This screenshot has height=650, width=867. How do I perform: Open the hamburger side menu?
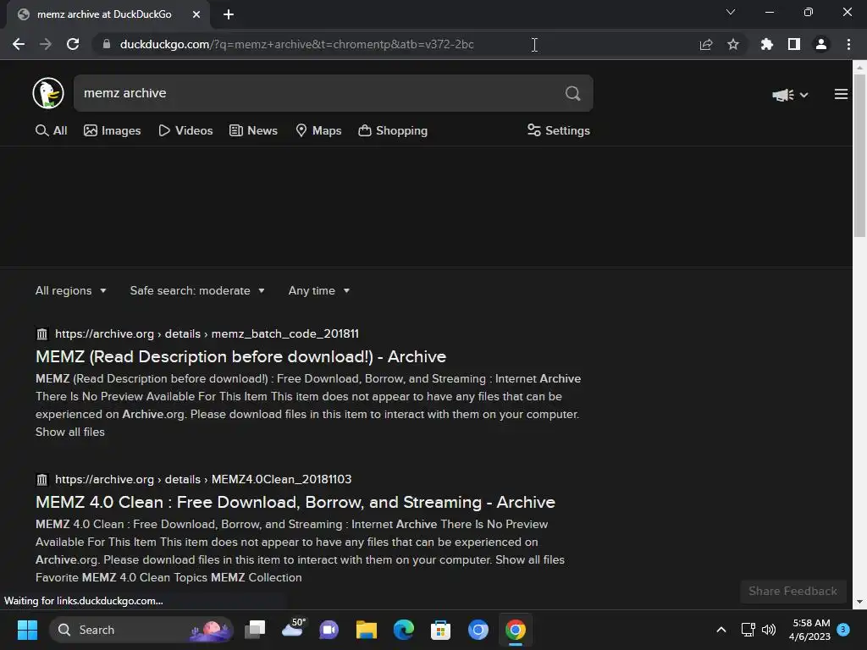pyautogui.click(x=841, y=95)
